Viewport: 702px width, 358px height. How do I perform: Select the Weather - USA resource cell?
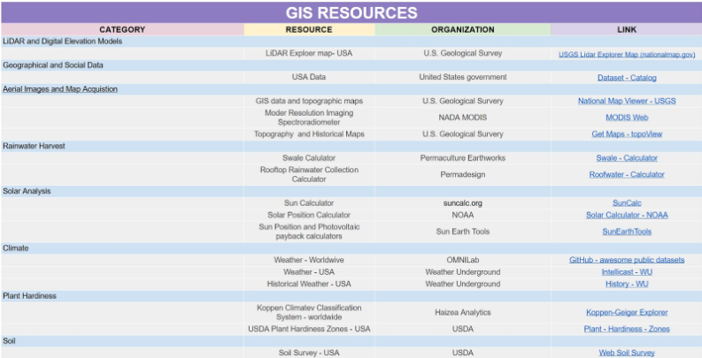[309, 271]
